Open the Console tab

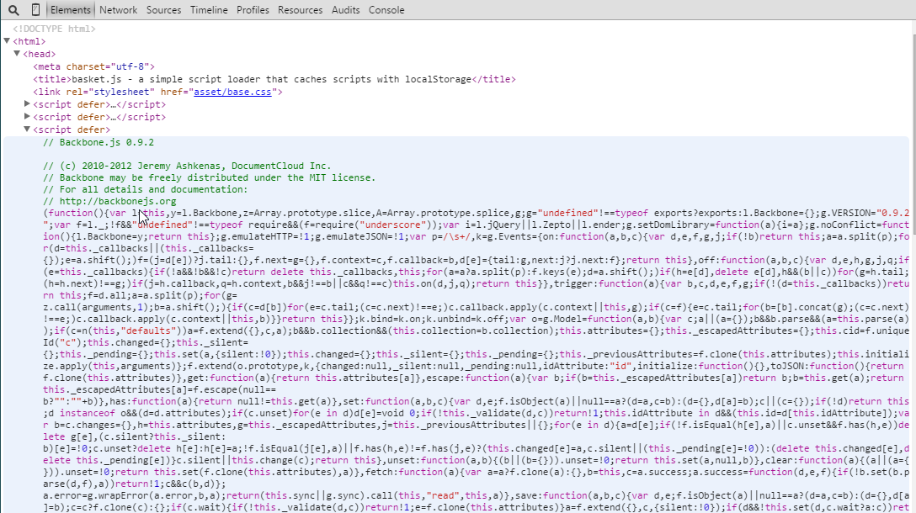point(386,10)
